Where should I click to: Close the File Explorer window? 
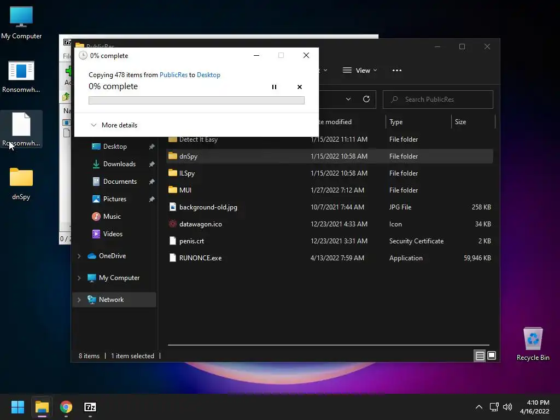tap(487, 47)
